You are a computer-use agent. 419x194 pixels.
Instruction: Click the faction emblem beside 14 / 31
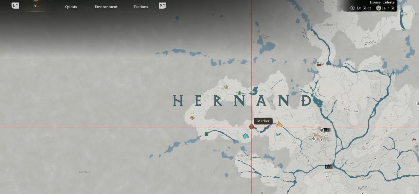coord(378,8)
